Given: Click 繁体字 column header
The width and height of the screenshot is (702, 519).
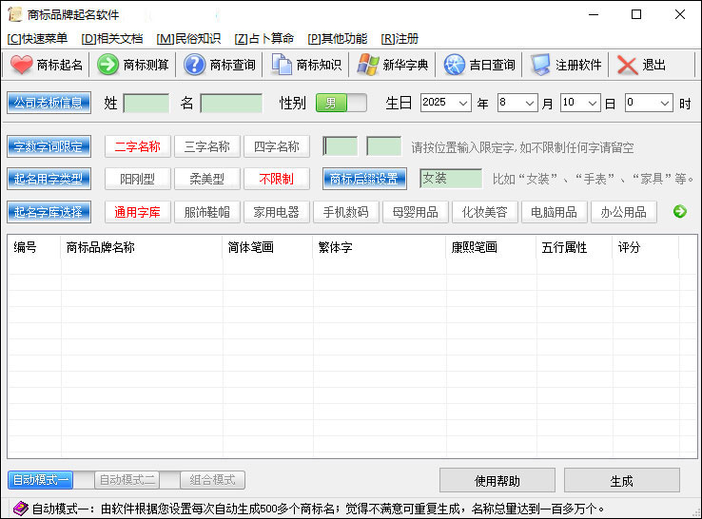Looking at the screenshot, I should click(x=380, y=247).
